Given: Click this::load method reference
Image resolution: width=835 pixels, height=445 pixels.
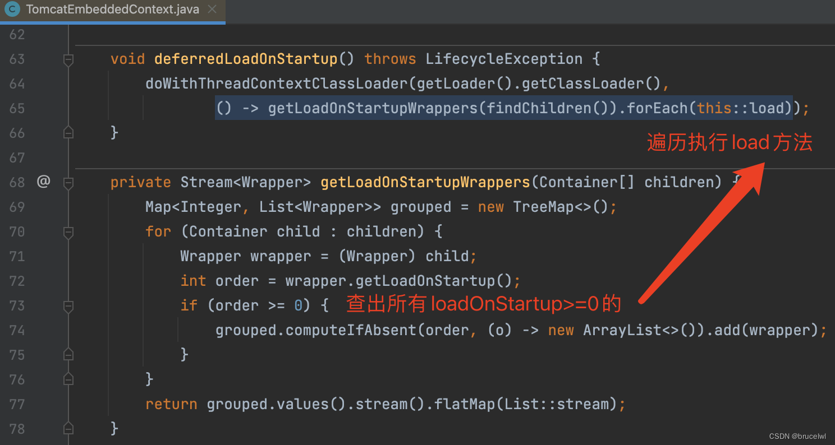Looking at the screenshot, I should pyautogui.click(x=741, y=108).
